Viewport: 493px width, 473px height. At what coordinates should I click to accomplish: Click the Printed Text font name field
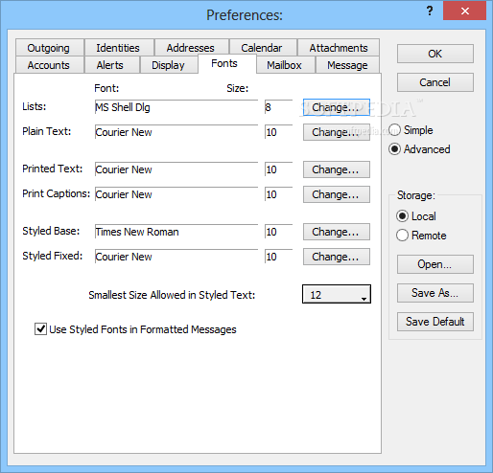(x=176, y=169)
